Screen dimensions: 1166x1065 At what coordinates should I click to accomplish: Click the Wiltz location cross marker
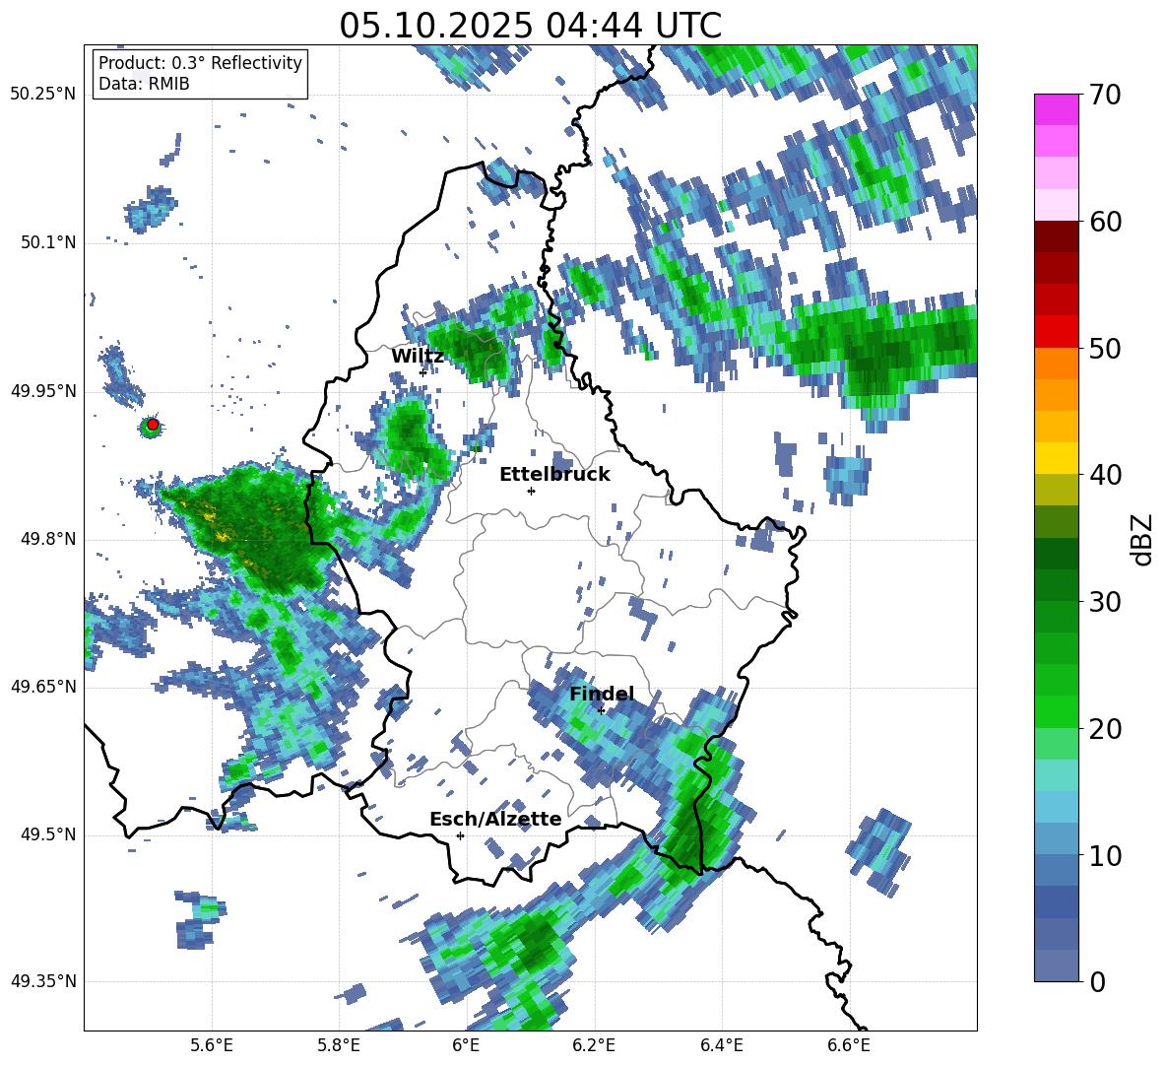[422, 372]
